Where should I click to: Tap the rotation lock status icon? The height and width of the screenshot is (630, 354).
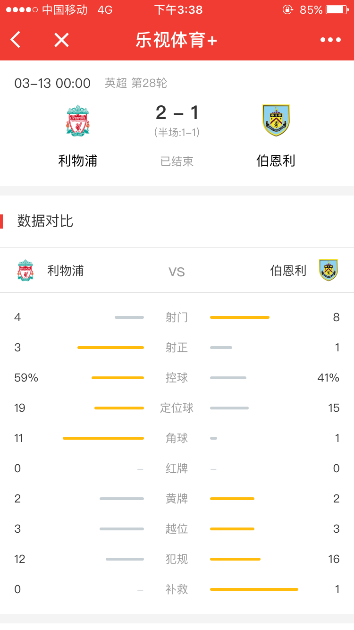coord(287,9)
